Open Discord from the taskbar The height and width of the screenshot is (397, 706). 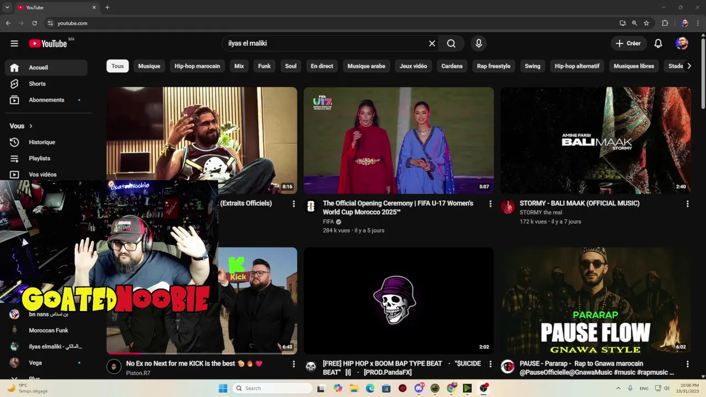(419, 388)
